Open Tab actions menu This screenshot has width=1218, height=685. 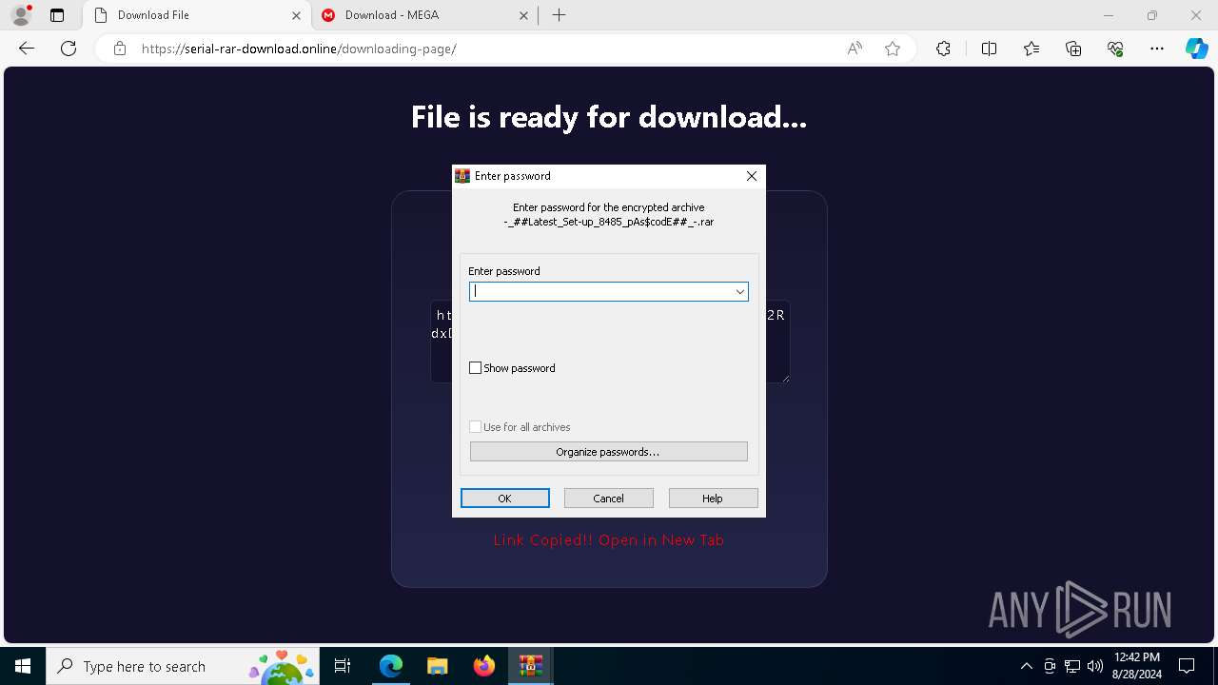[57, 15]
